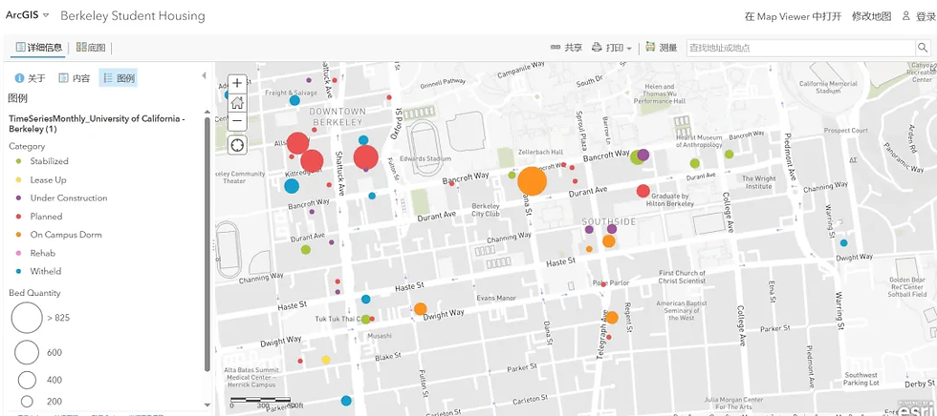937x416 pixels.
Task: Click the legend panel vertical scrollbar
Action: [x=207, y=244]
